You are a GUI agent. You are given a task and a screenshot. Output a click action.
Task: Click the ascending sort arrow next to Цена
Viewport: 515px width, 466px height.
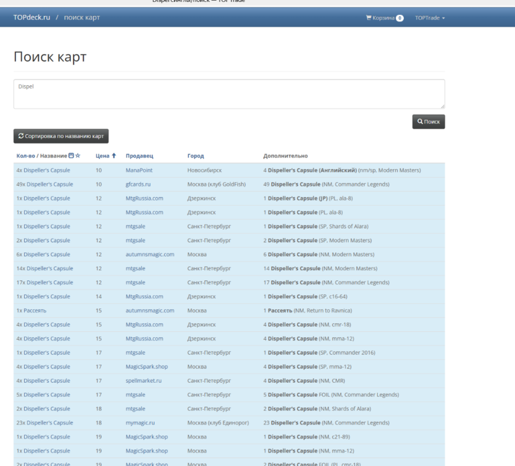point(114,155)
